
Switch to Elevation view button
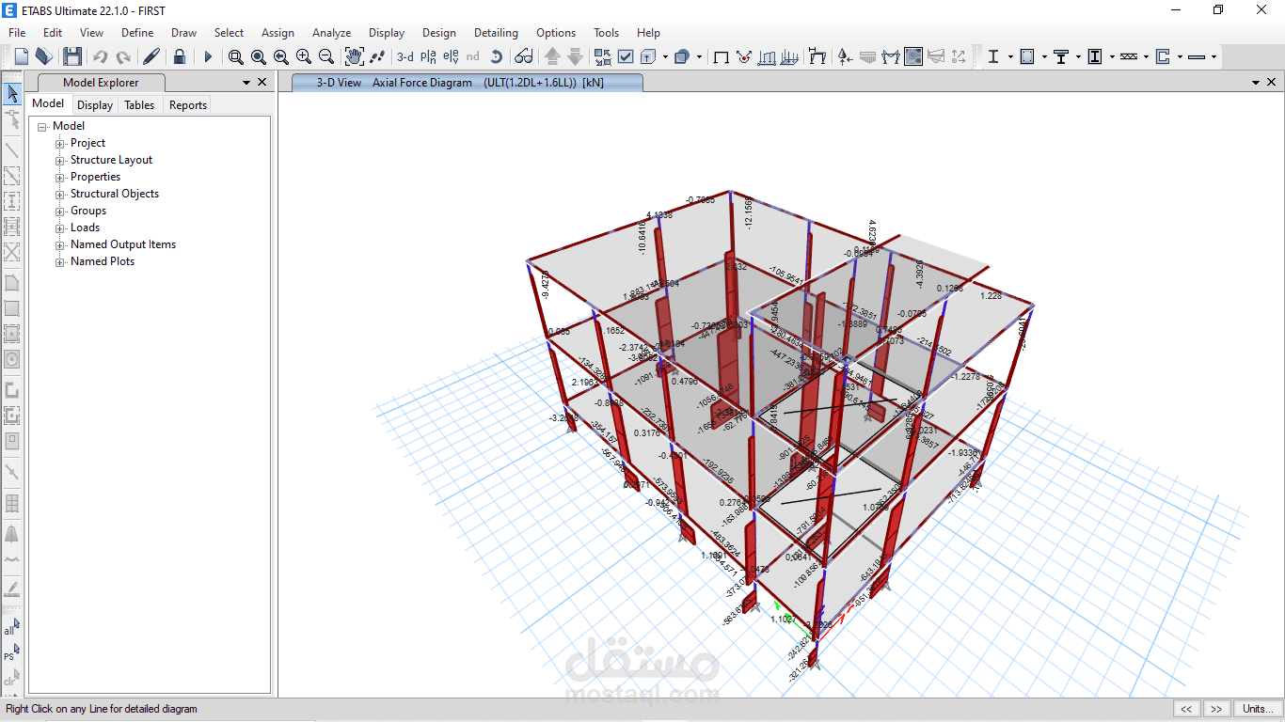[x=451, y=56]
